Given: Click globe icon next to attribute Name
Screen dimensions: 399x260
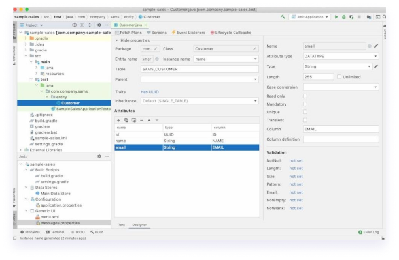Looking at the screenshot, I should (369, 46).
